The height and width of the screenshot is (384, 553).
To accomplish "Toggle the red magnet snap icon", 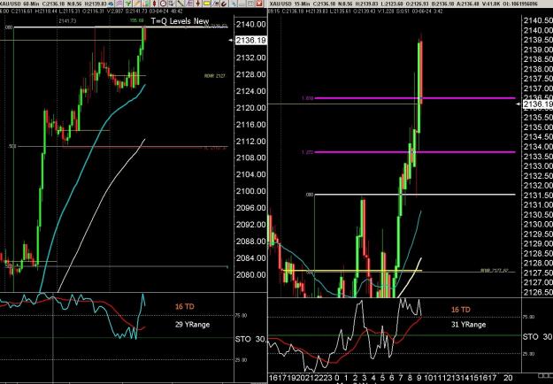I will point(225,4).
